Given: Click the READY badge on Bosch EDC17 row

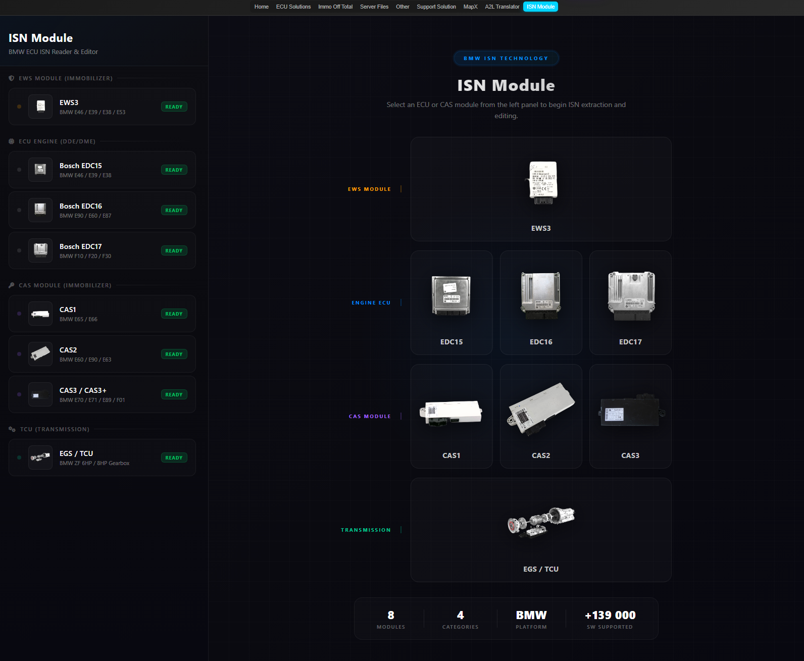Looking at the screenshot, I should 174,250.
